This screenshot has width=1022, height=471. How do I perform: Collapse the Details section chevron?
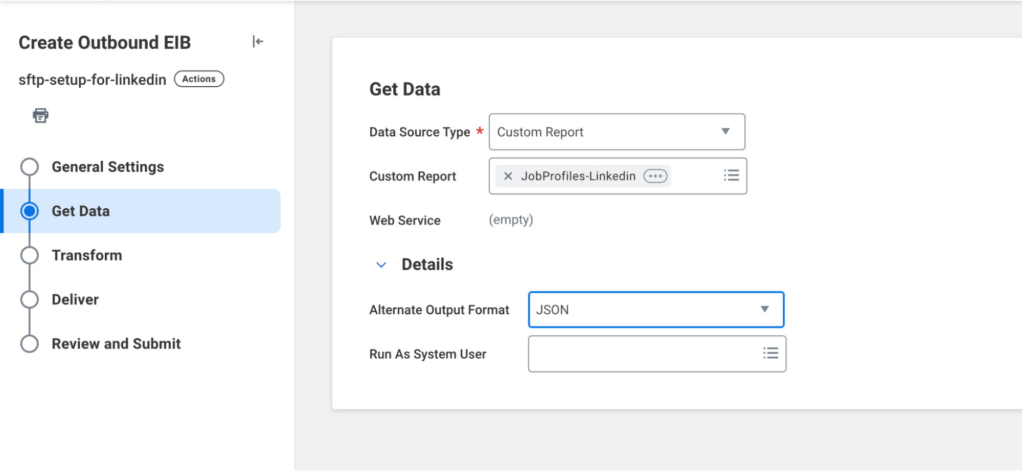click(x=381, y=265)
